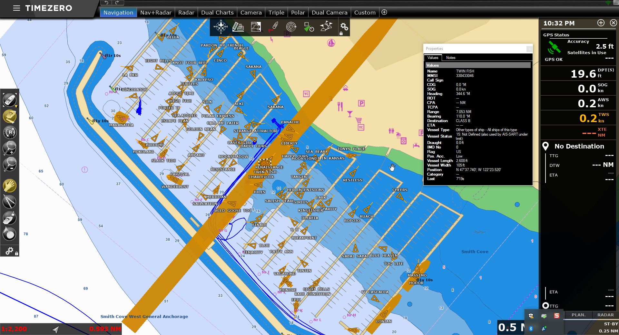Click the Smith Cove chart label
Image resolution: width=619 pixels, height=335 pixels.
click(x=475, y=252)
